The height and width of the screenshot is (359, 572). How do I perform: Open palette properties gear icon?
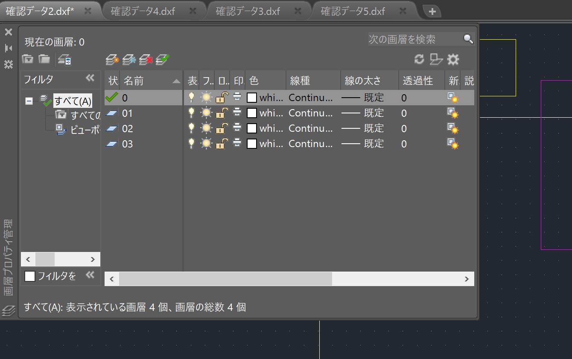9,64
